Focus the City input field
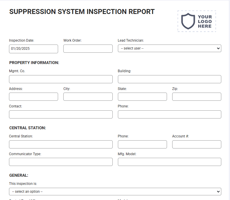This screenshot has height=200, width=230. pos(88,97)
